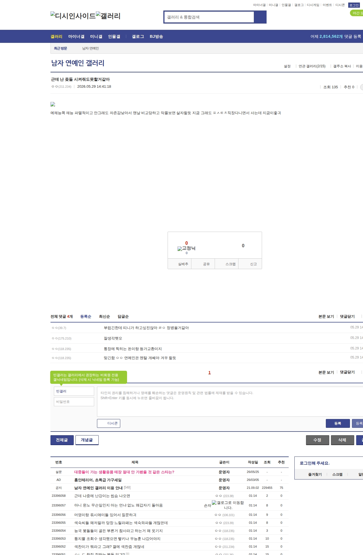The height and width of the screenshot is (555, 363).
Task: Focus the comment text area
Action: pos(230,402)
